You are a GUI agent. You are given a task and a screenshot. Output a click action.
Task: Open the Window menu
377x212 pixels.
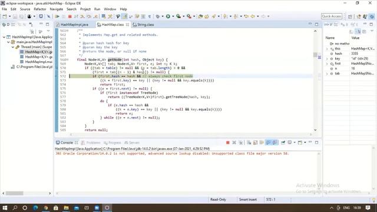click(110, 9)
